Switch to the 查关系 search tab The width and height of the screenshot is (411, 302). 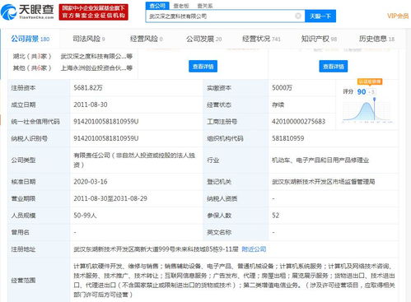(205, 6)
